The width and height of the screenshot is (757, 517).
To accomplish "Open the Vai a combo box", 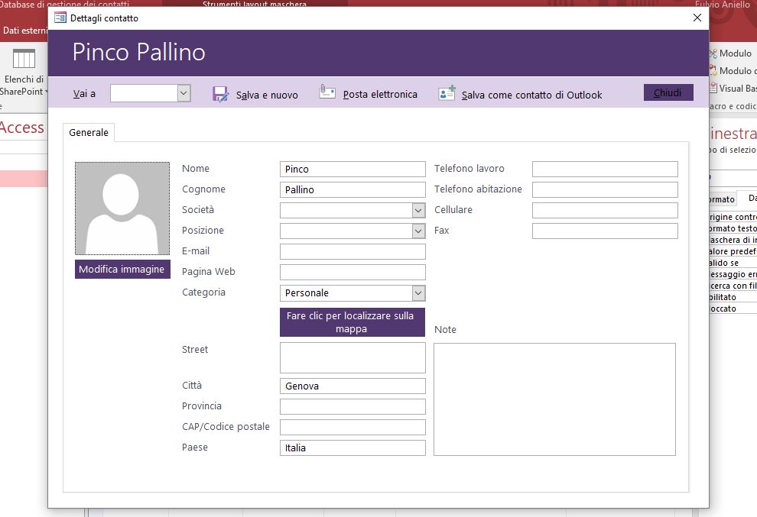I will tap(184, 94).
